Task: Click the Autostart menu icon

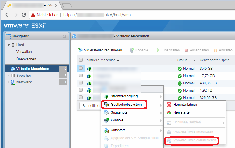Action: (x=106, y=130)
